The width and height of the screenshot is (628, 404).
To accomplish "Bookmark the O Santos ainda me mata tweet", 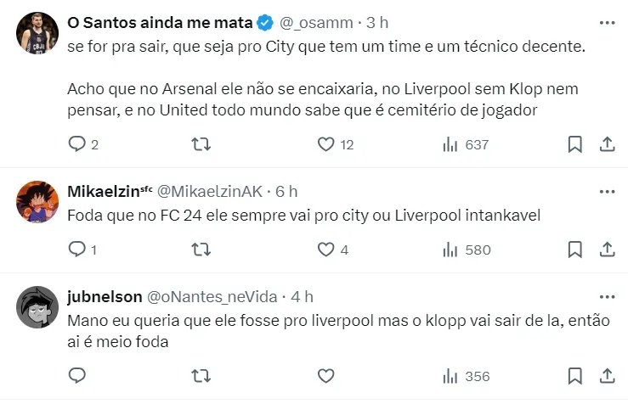I will (x=575, y=144).
